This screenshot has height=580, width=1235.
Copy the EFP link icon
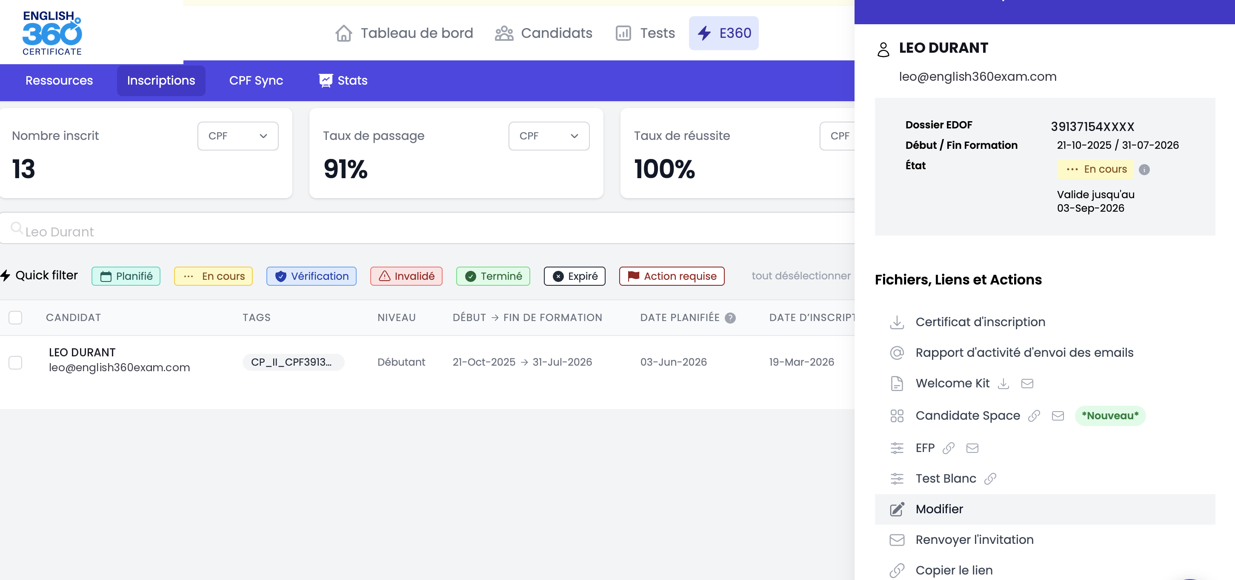coord(948,448)
